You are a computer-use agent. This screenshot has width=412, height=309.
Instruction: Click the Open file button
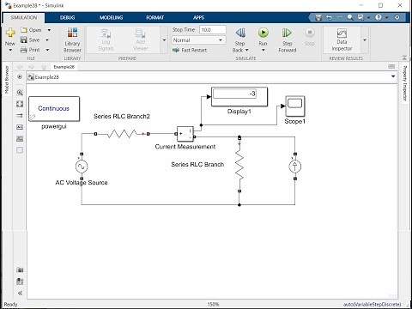[31, 30]
